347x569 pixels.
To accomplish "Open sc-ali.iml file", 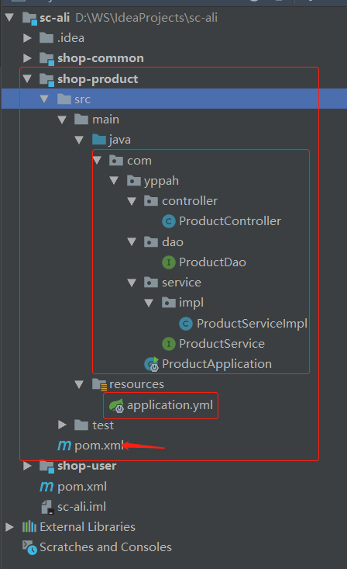I will [x=81, y=507].
